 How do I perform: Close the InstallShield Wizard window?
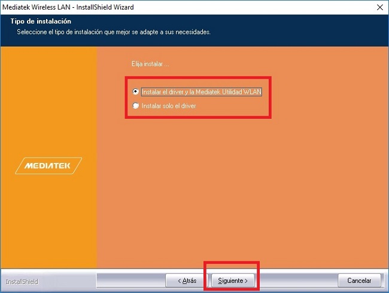tap(380, 7)
